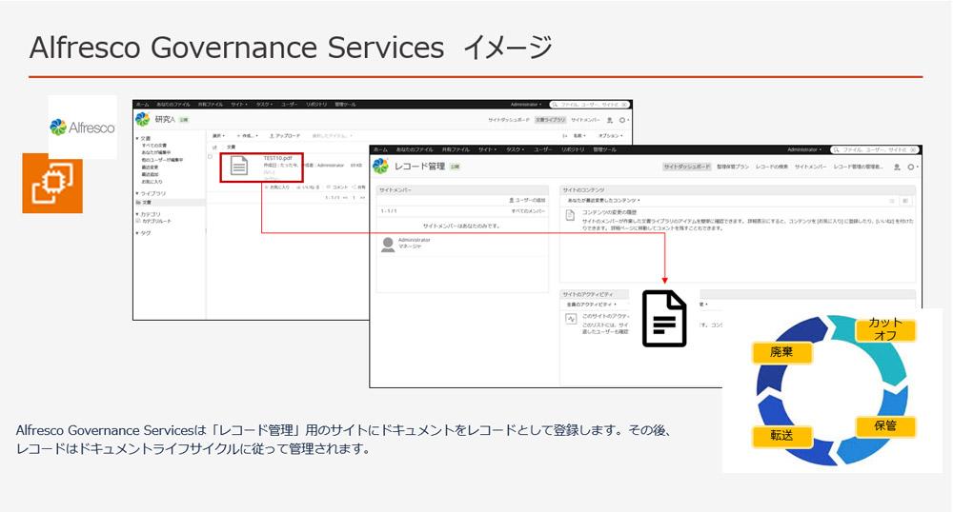Click the Administrator avatar in site members
Viewport: 953px width, 512px height.
click(388, 245)
